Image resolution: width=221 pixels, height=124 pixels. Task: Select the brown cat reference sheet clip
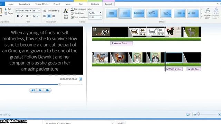[x=137, y=32]
